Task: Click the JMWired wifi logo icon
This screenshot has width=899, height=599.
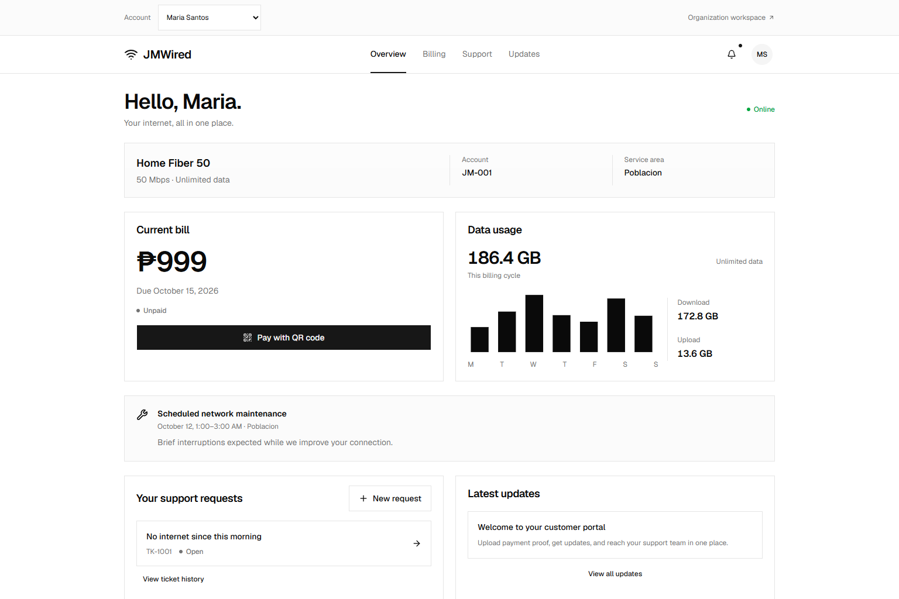Action: [131, 54]
